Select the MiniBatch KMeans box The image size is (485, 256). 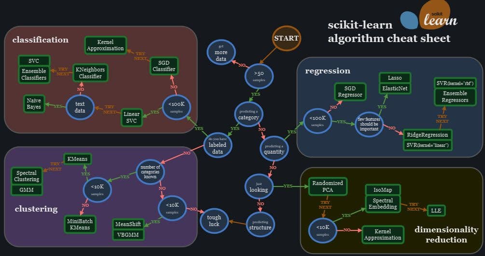(x=80, y=225)
